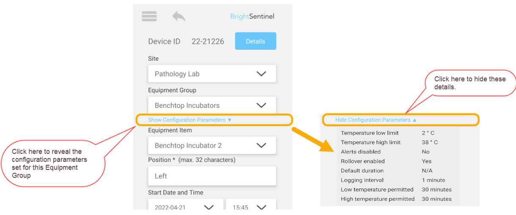Open the Benchtop Incubator 2 item dropdown
The image size is (516, 215).
pyautogui.click(x=212, y=145)
